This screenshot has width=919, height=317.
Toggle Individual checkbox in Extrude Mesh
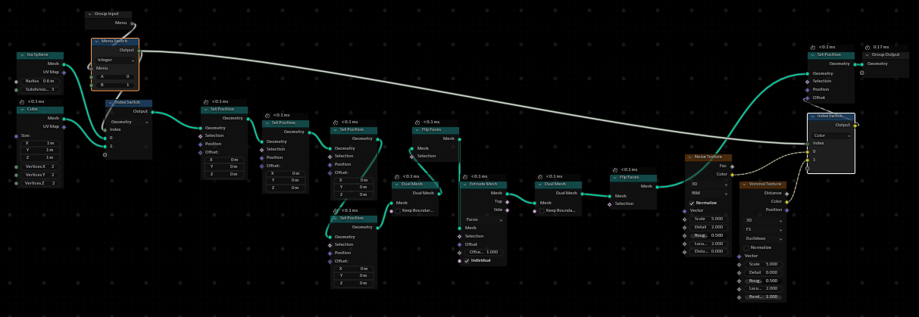467,260
